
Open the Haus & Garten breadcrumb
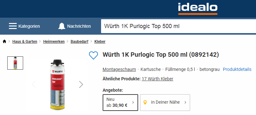click(x=25, y=41)
